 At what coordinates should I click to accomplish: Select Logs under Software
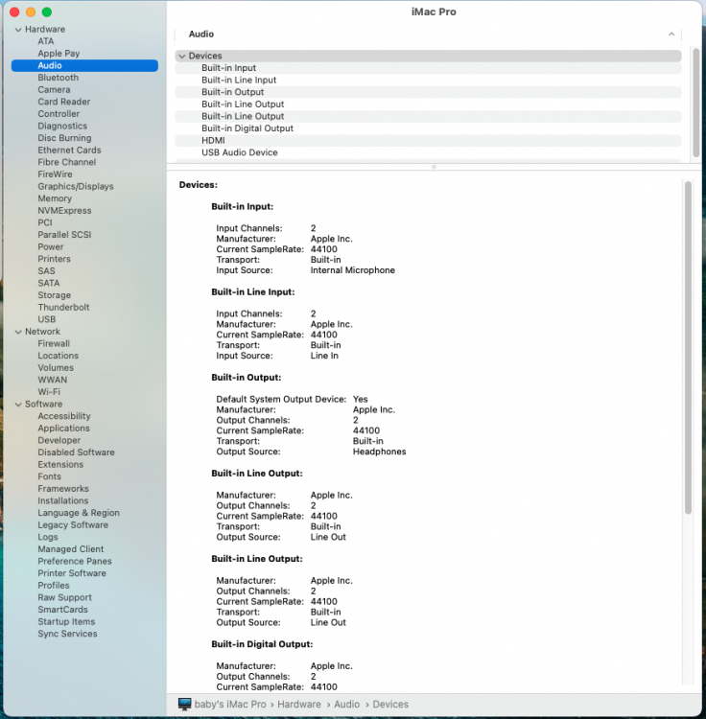tap(48, 537)
